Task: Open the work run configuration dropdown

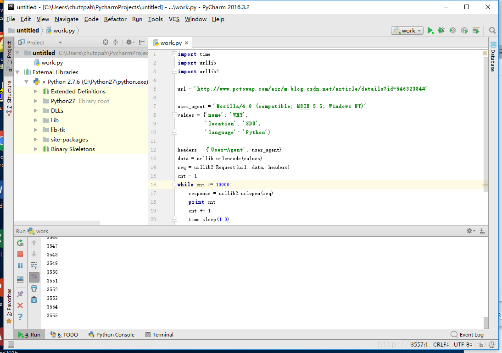Action: 407,31
